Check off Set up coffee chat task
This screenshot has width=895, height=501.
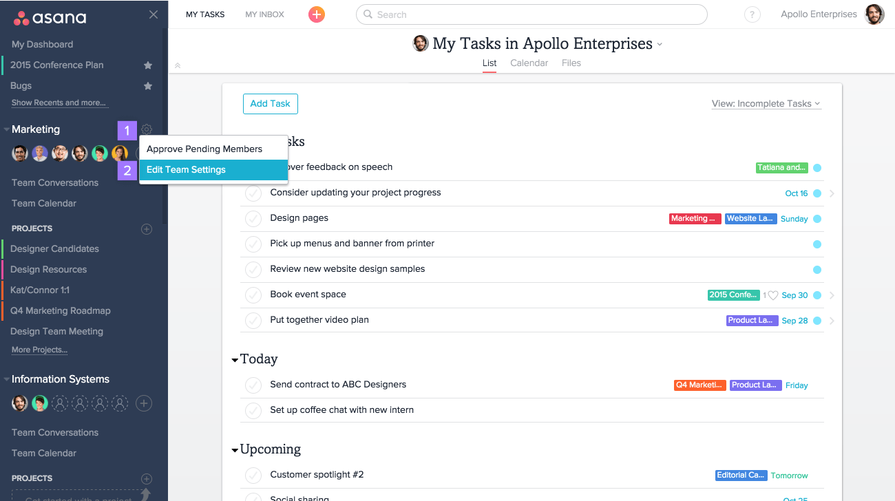tap(253, 411)
